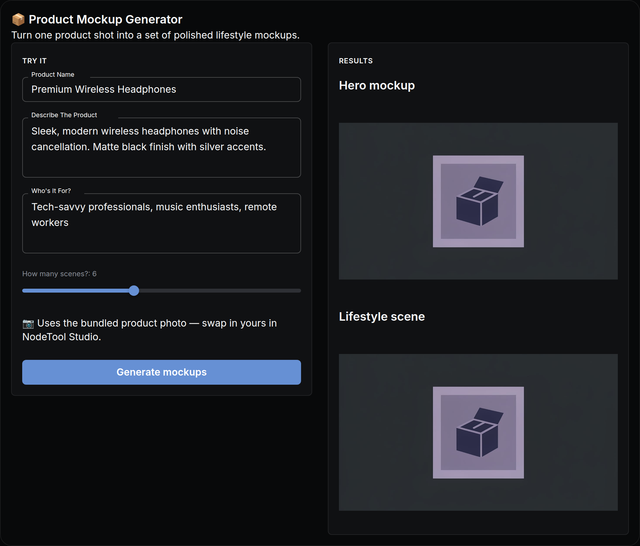Focus the Who's It For? text box

coord(162,223)
